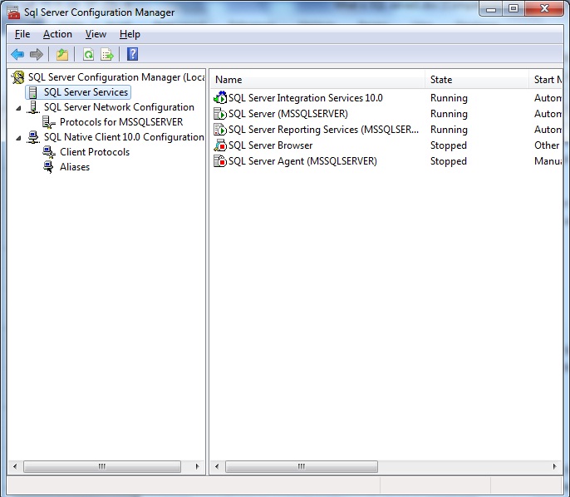The image size is (570, 497).
Task: Select Protocols for MSSQLSERVER tree item
Action: 121,122
